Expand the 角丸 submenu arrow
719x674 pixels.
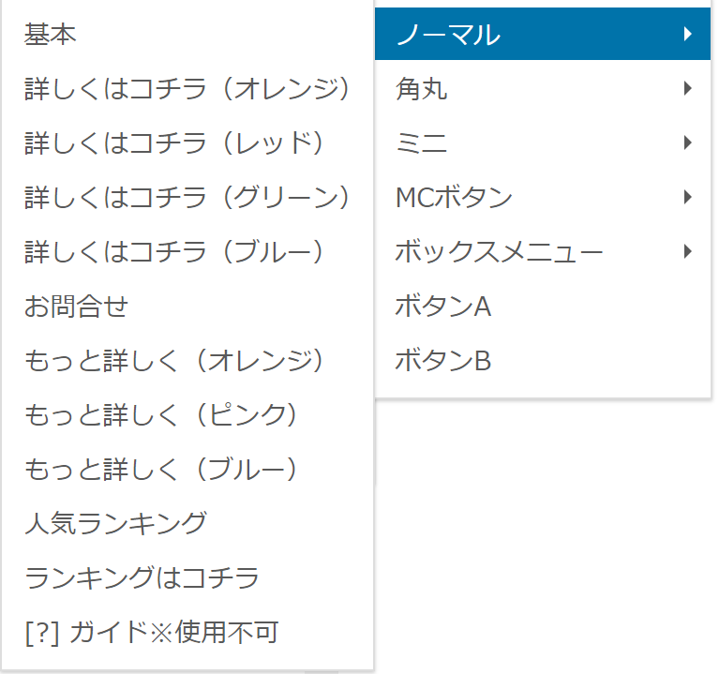click(687, 88)
